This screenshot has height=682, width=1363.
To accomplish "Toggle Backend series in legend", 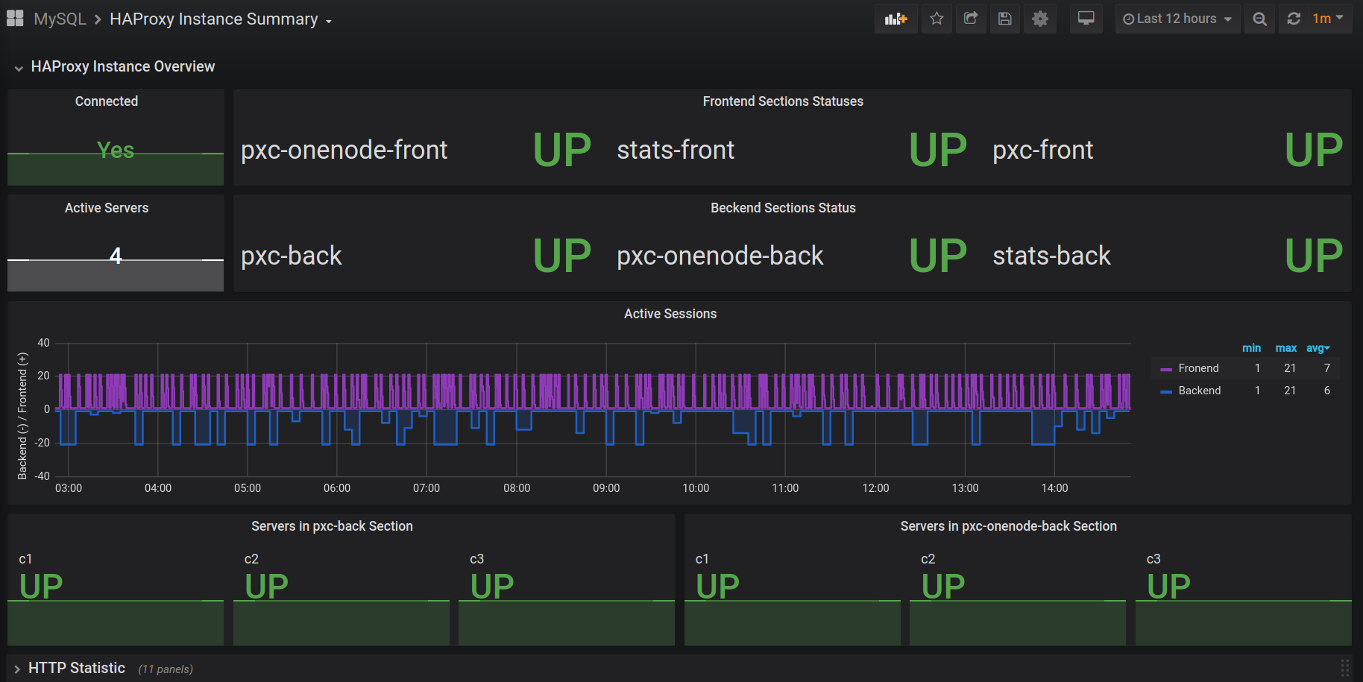I will coord(1199,391).
